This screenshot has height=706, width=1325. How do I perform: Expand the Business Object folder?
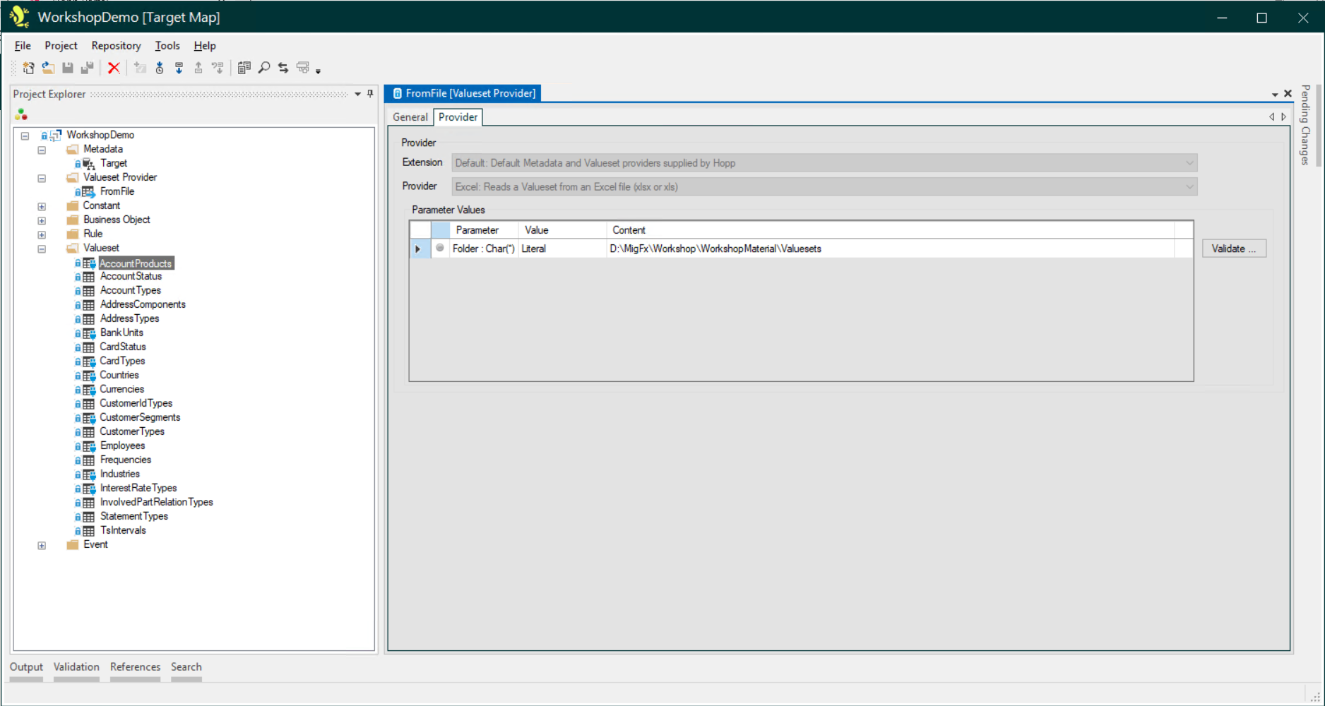[42, 220]
